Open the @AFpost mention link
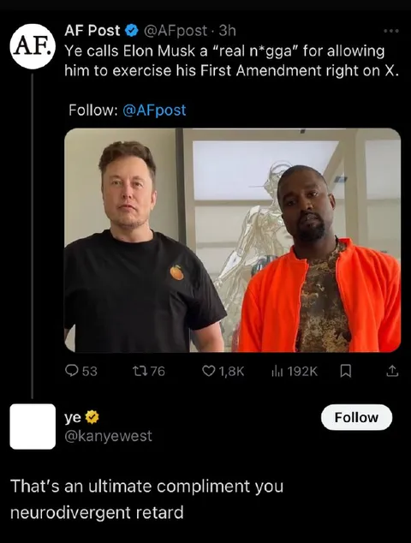 coord(154,110)
